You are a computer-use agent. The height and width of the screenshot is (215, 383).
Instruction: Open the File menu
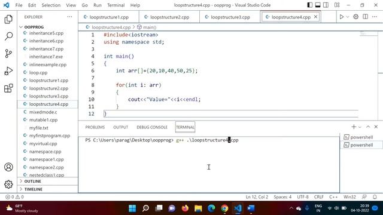coord(19,5)
